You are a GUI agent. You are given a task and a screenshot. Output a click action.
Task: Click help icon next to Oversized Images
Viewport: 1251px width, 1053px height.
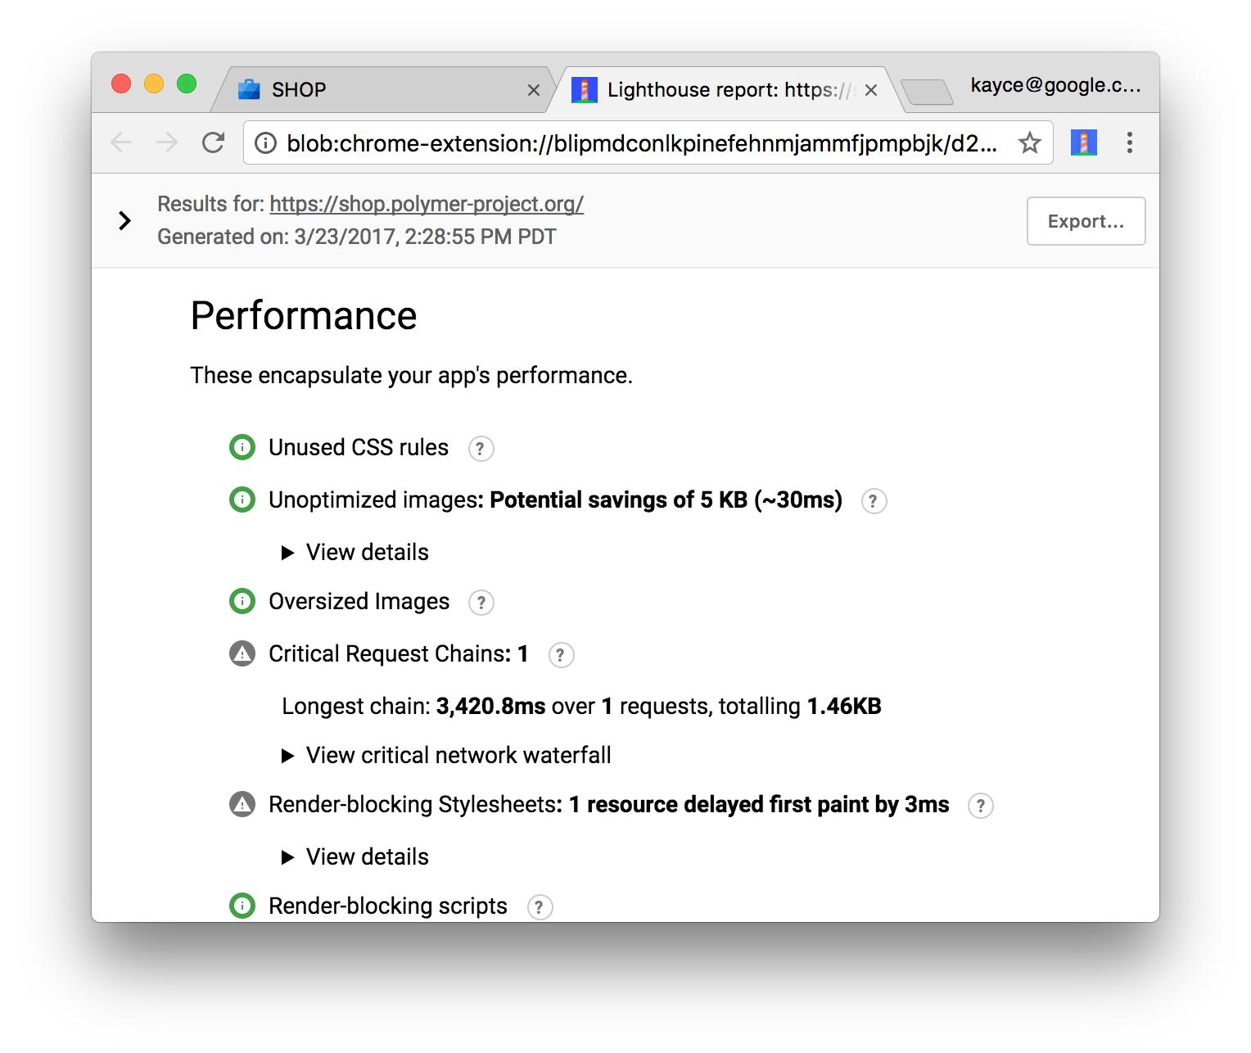click(481, 603)
